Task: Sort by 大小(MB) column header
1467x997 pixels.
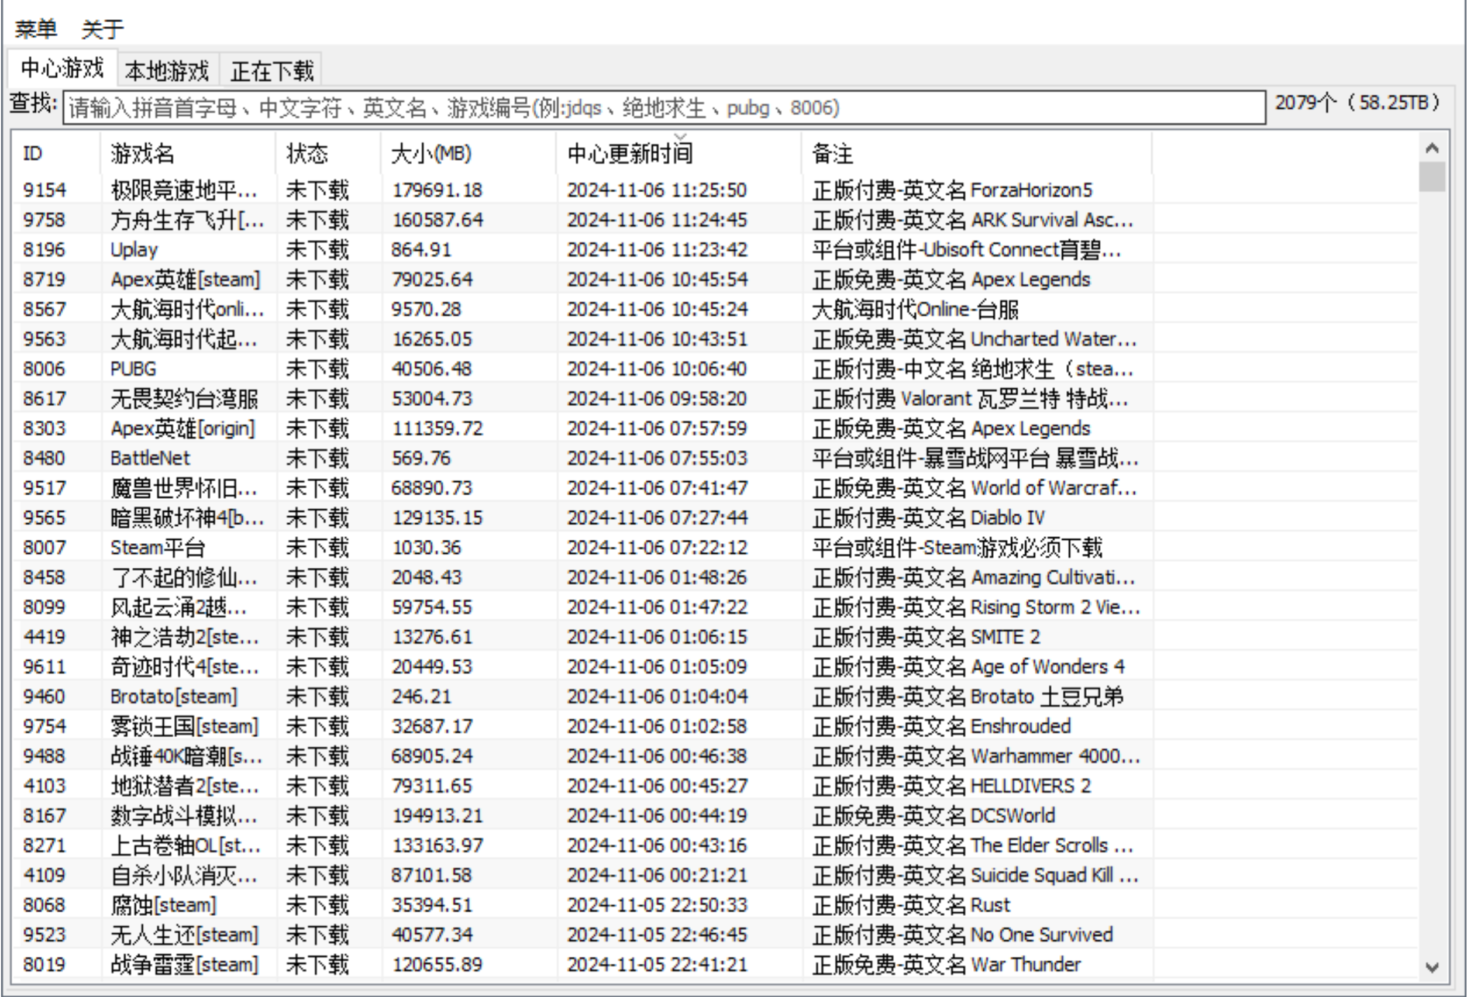Action: tap(469, 153)
